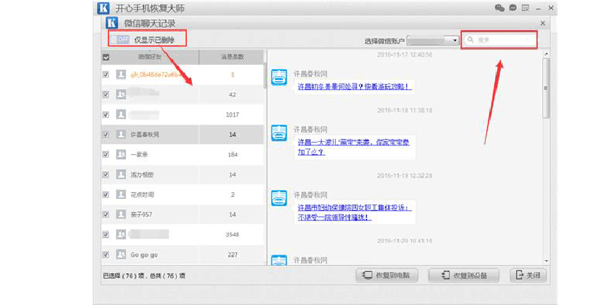This screenshot has height=305, width=614.
Task: Click the 恢复到设备 button
Action: 464,275
